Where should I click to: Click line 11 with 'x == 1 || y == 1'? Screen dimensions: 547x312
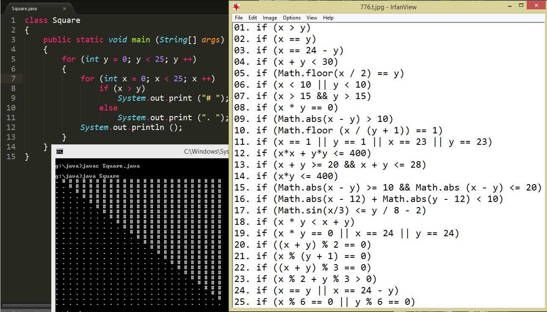[363, 142]
